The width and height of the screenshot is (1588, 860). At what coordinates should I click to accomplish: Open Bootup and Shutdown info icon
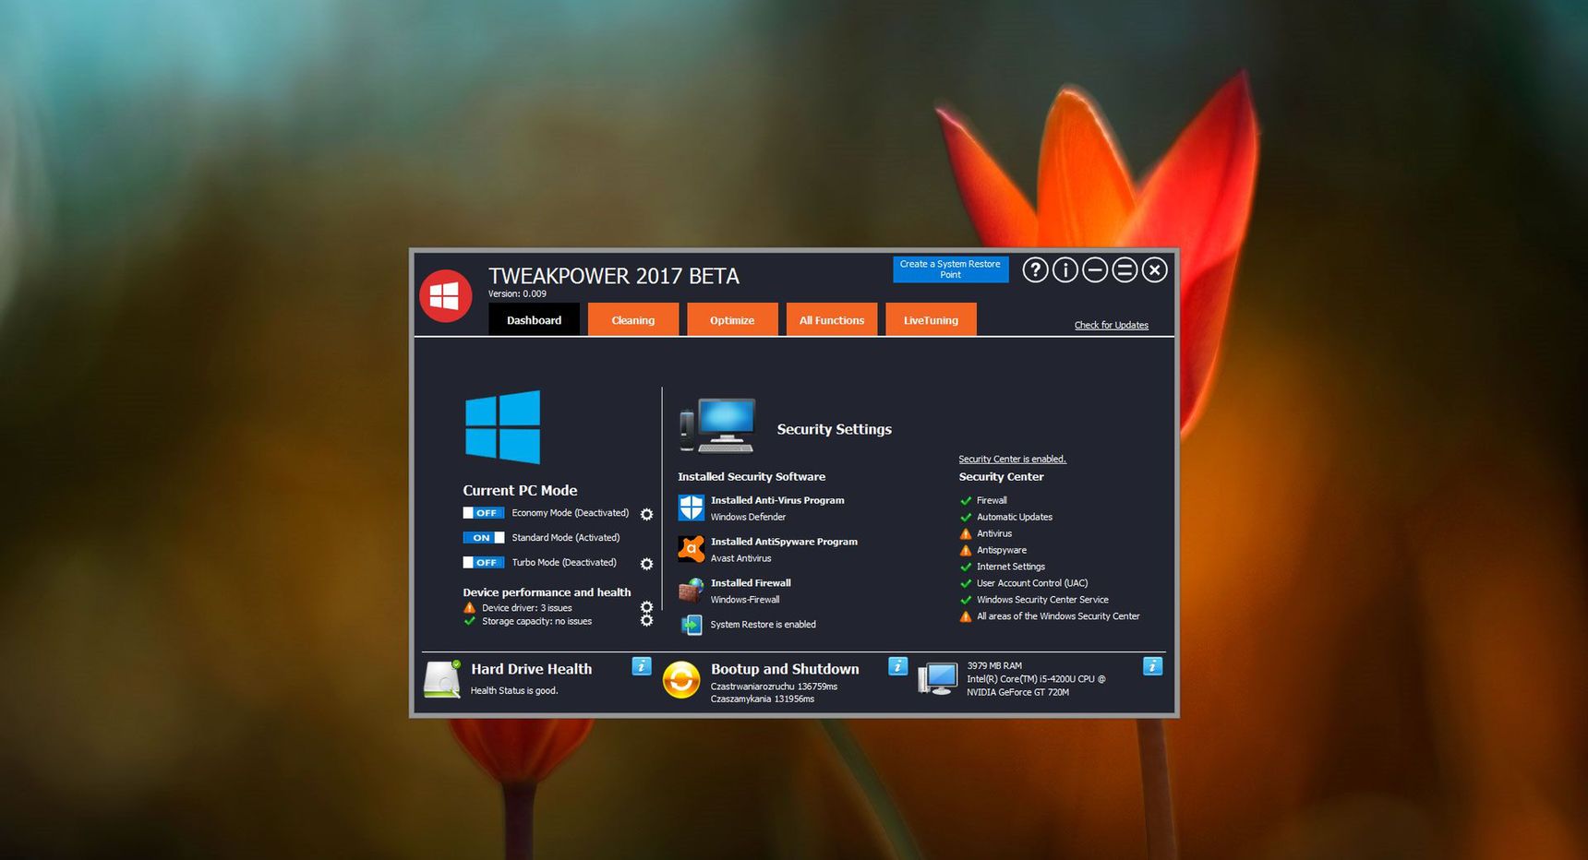pyautogui.click(x=897, y=666)
